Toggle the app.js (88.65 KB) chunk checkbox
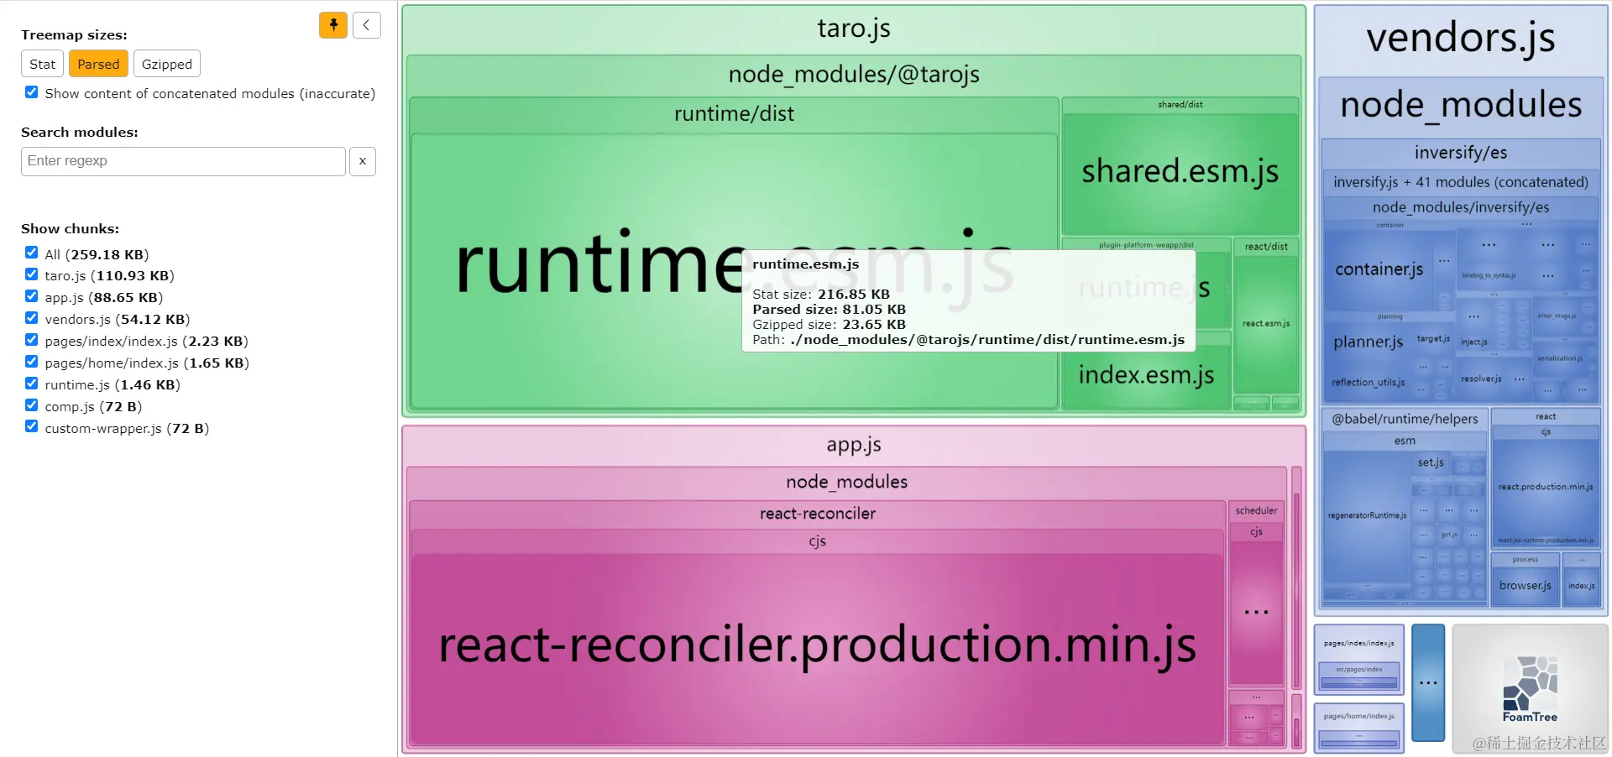 coord(31,296)
